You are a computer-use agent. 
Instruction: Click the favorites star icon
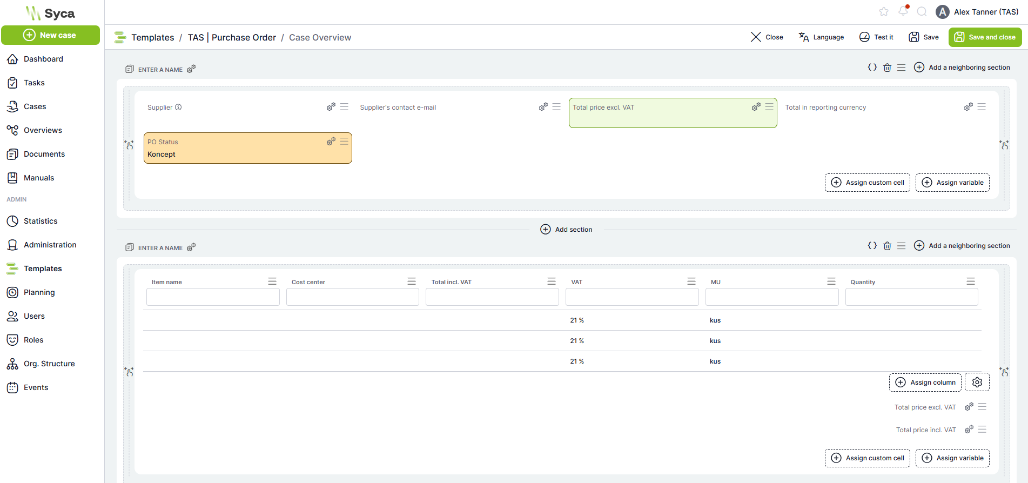(884, 12)
